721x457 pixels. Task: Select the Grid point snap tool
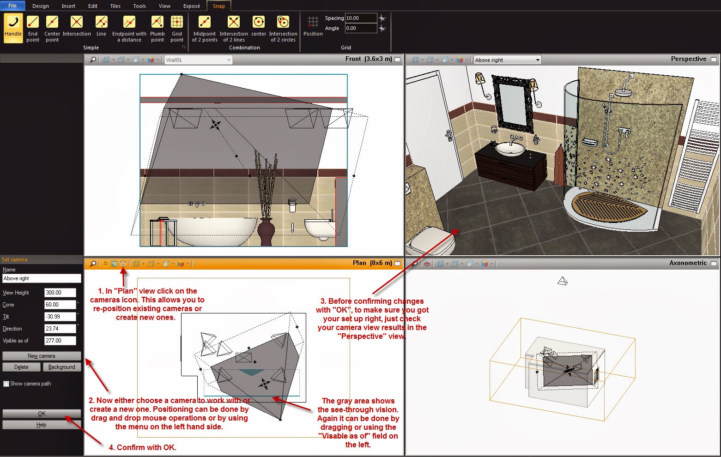(177, 28)
